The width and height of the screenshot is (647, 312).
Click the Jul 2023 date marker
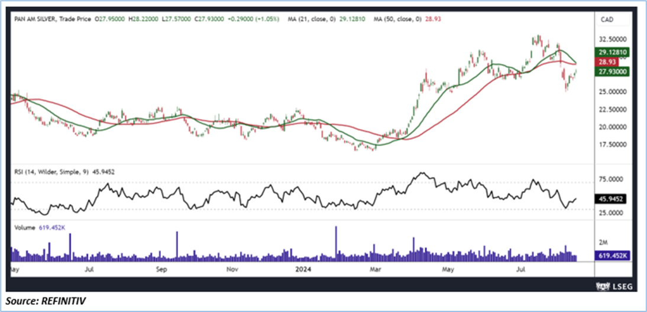(x=89, y=270)
